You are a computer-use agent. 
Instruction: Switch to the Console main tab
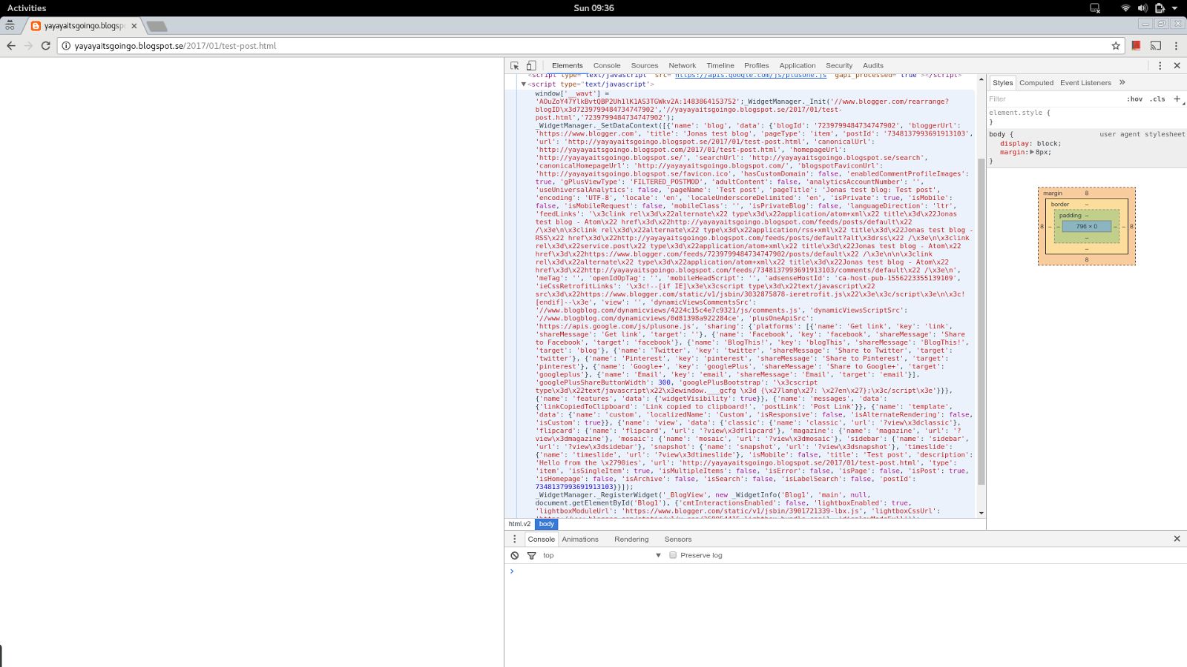coord(606,65)
